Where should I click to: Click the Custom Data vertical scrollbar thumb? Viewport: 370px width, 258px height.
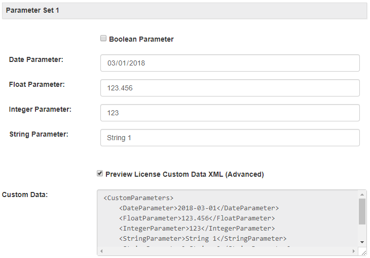(x=362, y=211)
